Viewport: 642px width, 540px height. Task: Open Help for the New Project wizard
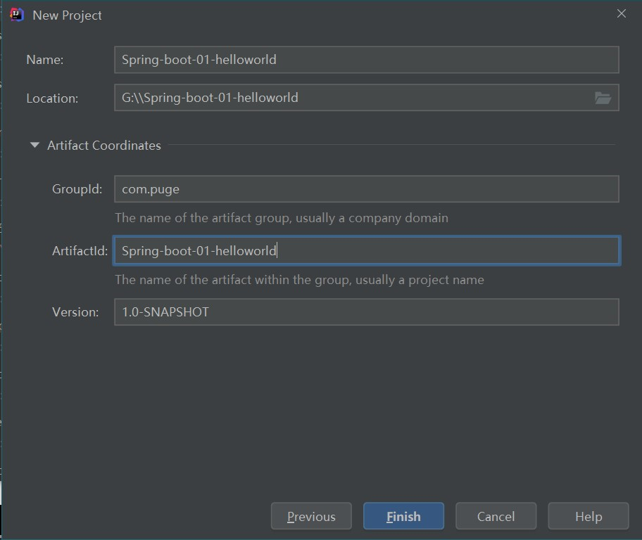[x=588, y=516]
